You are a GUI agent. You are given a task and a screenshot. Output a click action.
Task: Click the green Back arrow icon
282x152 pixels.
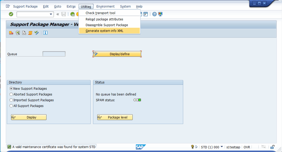72,14
